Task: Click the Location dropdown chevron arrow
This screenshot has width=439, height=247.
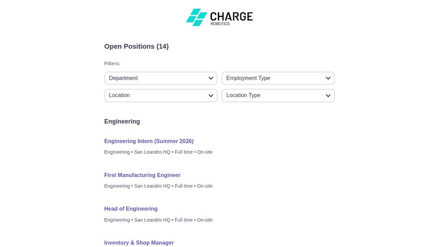Action: (211, 96)
